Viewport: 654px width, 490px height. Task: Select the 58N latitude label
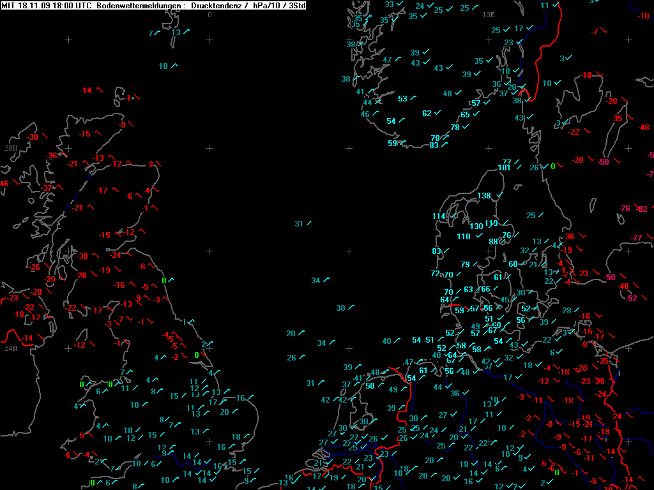(x=11, y=148)
